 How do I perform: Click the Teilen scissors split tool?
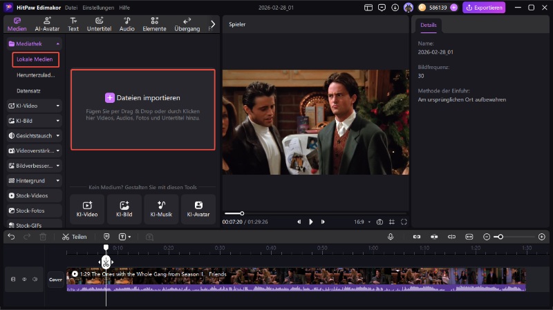(74, 237)
